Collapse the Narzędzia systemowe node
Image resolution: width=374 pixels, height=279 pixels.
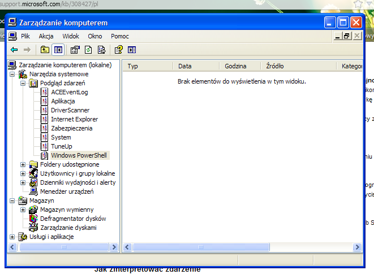click(12, 75)
